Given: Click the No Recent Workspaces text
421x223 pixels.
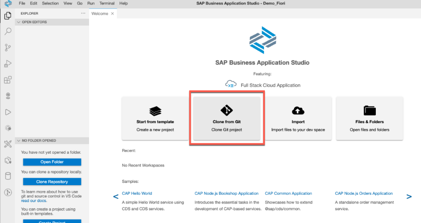Looking at the screenshot, I should click(143, 166).
